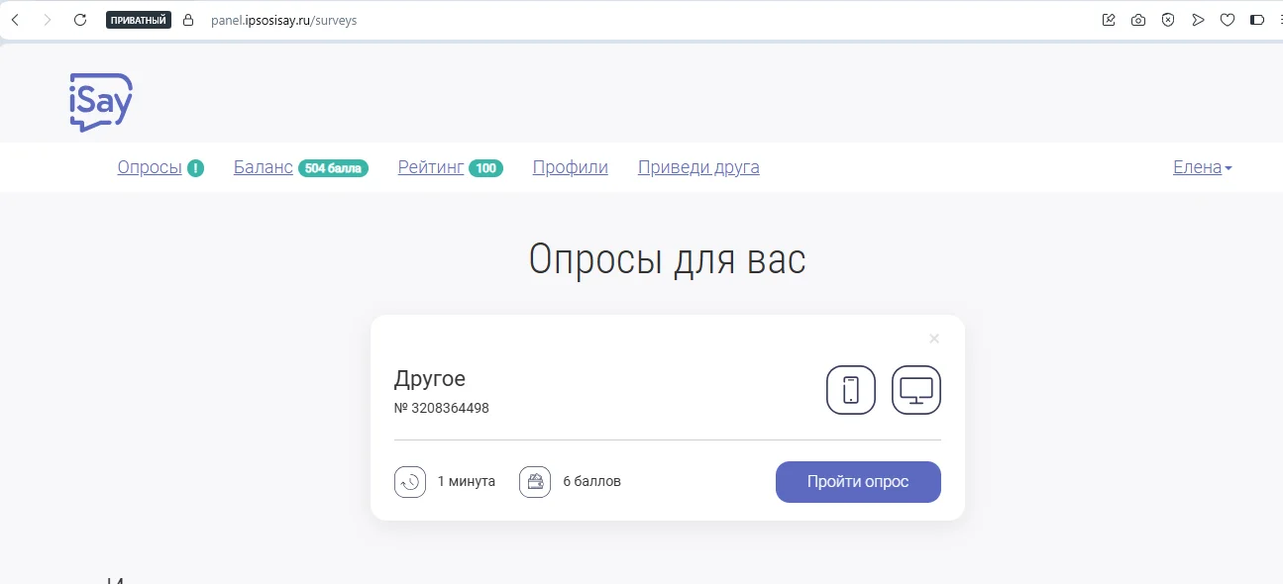This screenshot has width=1283, height=584.
Task: Reload the page with the refresh icon
Action: pos(80,20)
